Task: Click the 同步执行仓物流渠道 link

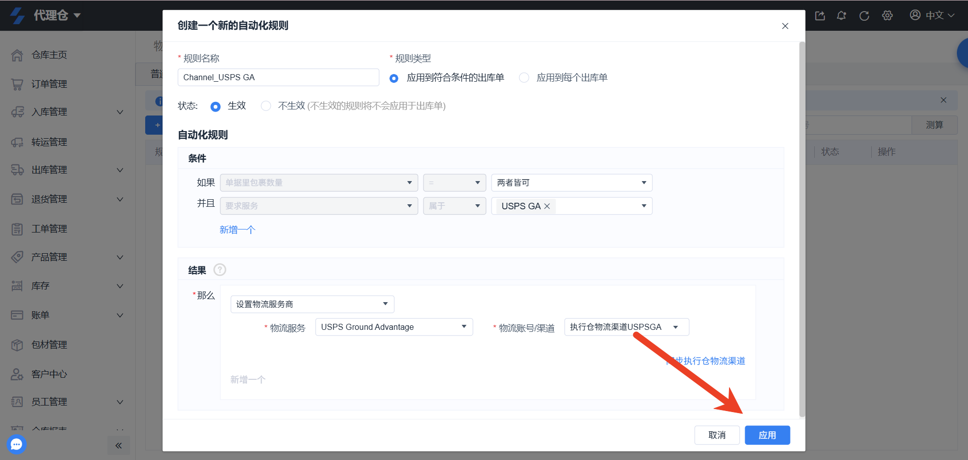Action: coord(705,361)
